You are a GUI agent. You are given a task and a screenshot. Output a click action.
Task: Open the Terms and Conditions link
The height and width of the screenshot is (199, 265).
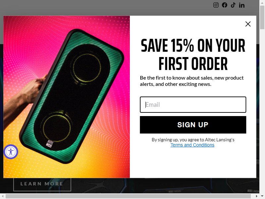pos(192,145)
